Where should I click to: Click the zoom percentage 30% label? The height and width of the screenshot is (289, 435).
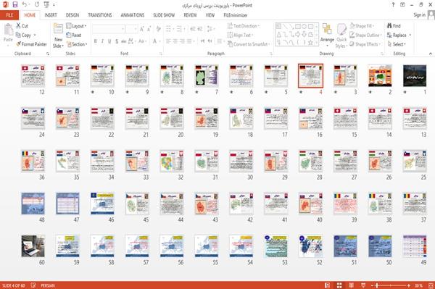point(418,285)
